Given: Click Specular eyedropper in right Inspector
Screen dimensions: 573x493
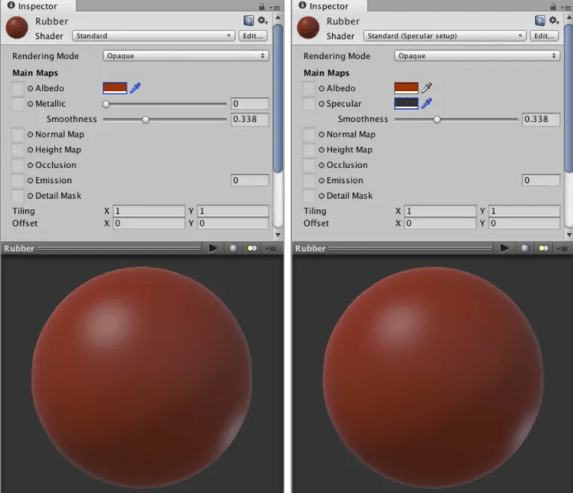Looking at the screenshot, I should point(427,103).
